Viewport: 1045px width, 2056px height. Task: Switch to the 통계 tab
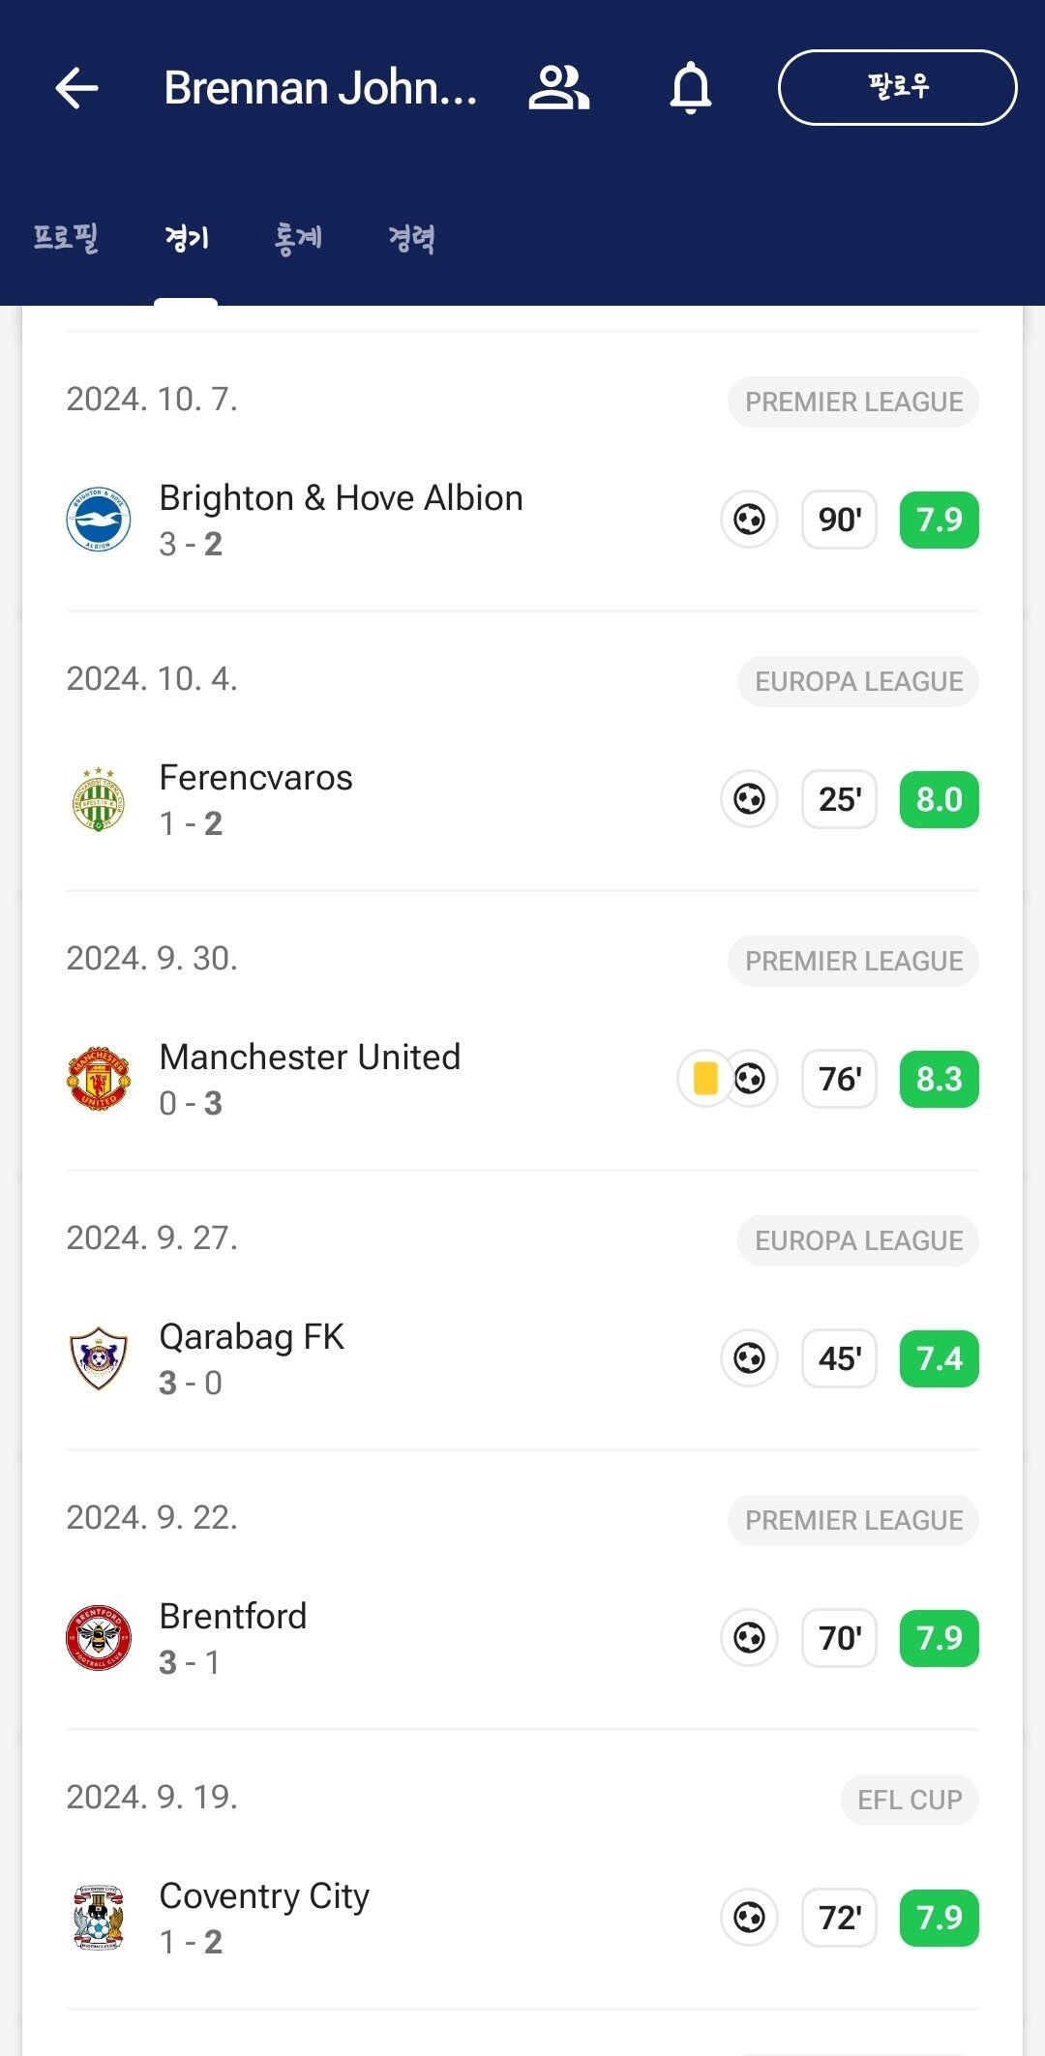click(x=298, y=237)
